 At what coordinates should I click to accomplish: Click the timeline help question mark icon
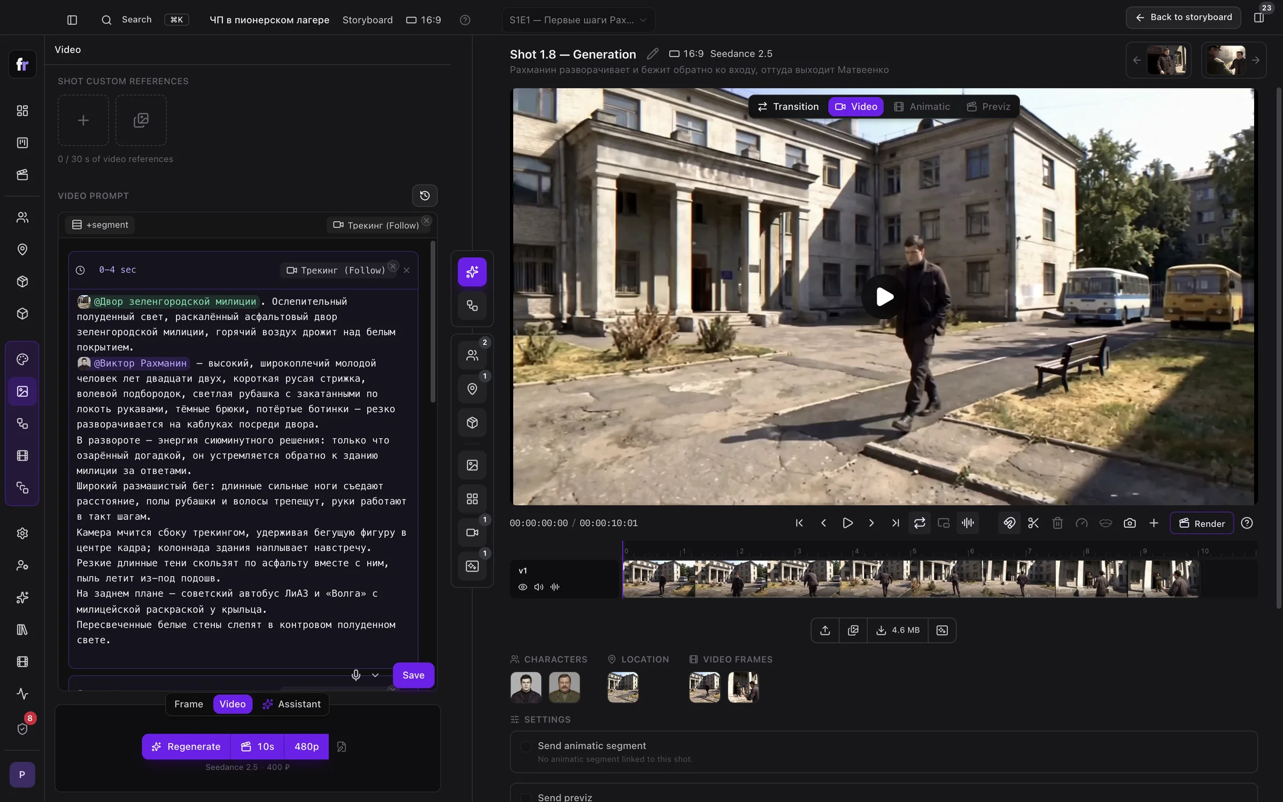[x=1247, y=523]
